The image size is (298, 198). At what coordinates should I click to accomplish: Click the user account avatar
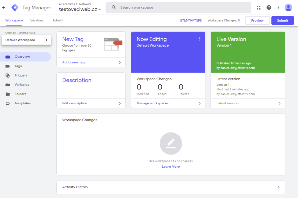(288, 8)
